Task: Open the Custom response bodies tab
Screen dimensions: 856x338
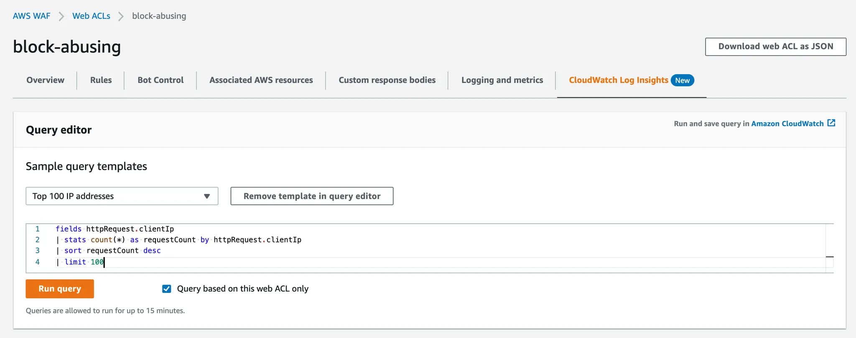Action: 387,80
